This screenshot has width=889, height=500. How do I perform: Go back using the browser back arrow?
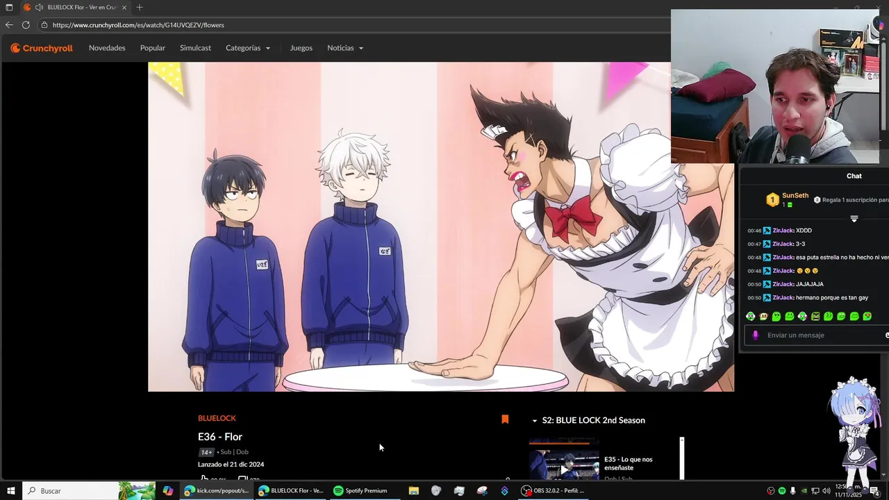[9, 25]
